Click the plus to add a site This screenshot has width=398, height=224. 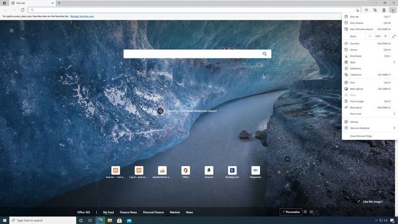click(279, 172)
